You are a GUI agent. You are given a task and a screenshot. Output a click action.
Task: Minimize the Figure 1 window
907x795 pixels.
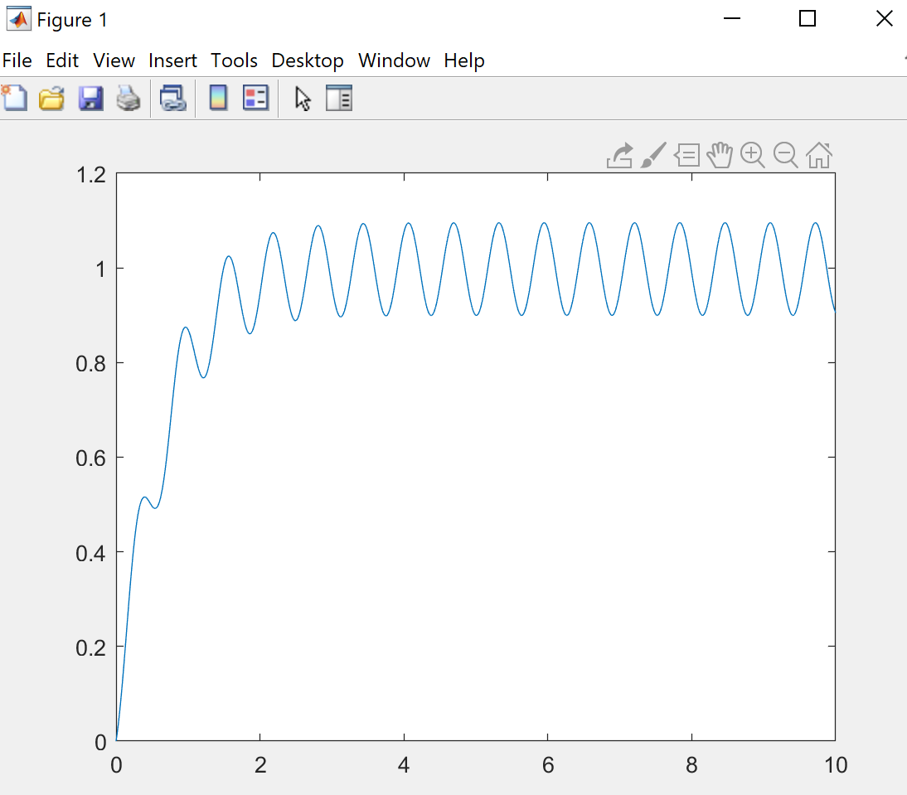(x=732, y=18)
